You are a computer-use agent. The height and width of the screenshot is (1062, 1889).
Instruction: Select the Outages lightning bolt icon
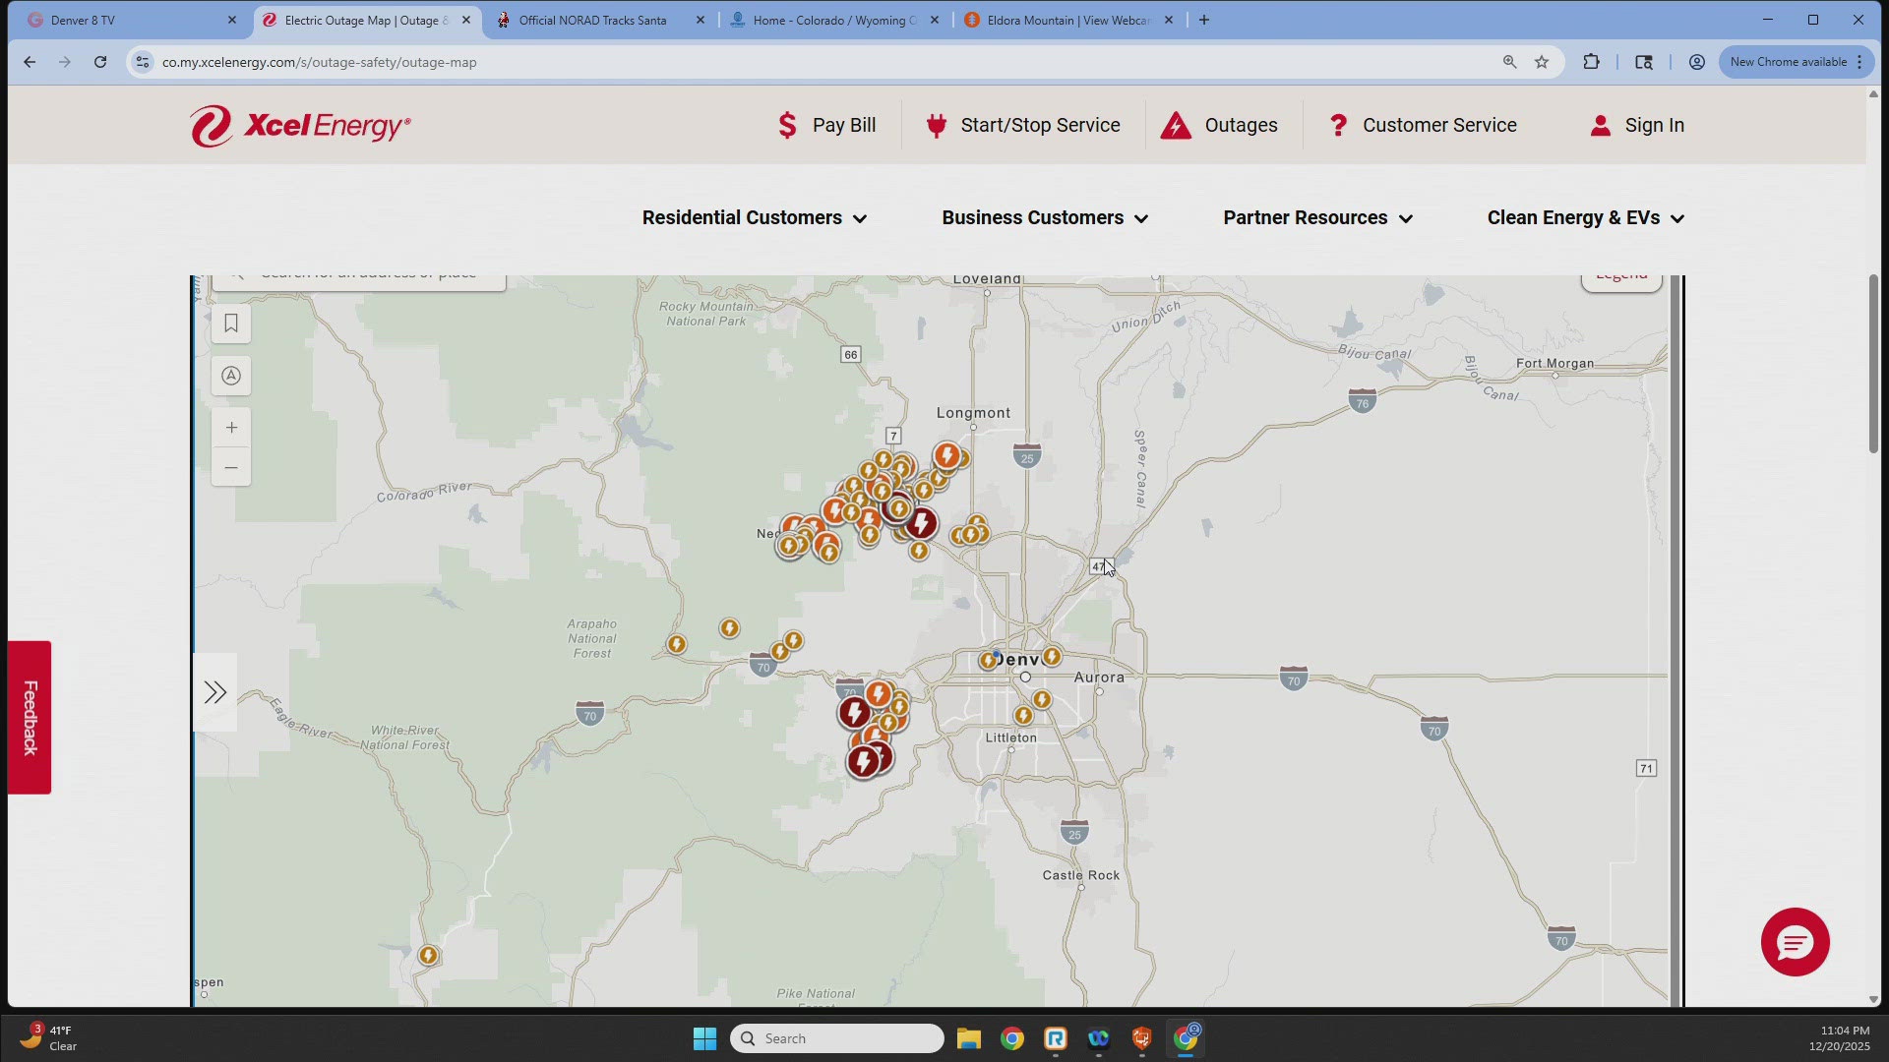[1178, 125]
